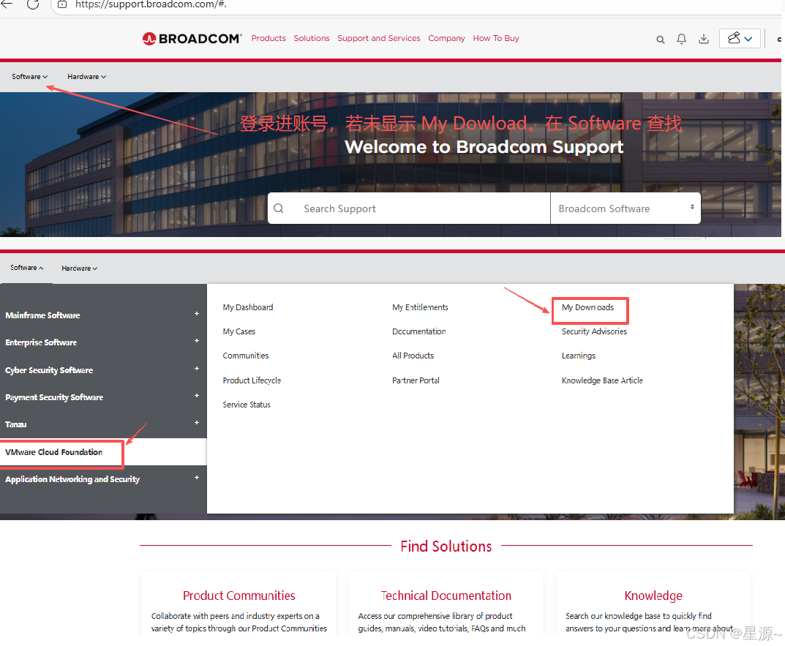This screenshot has height=646, width=785.
Task: Expand the upper Hardware dropdown
Action: point(86,77)
